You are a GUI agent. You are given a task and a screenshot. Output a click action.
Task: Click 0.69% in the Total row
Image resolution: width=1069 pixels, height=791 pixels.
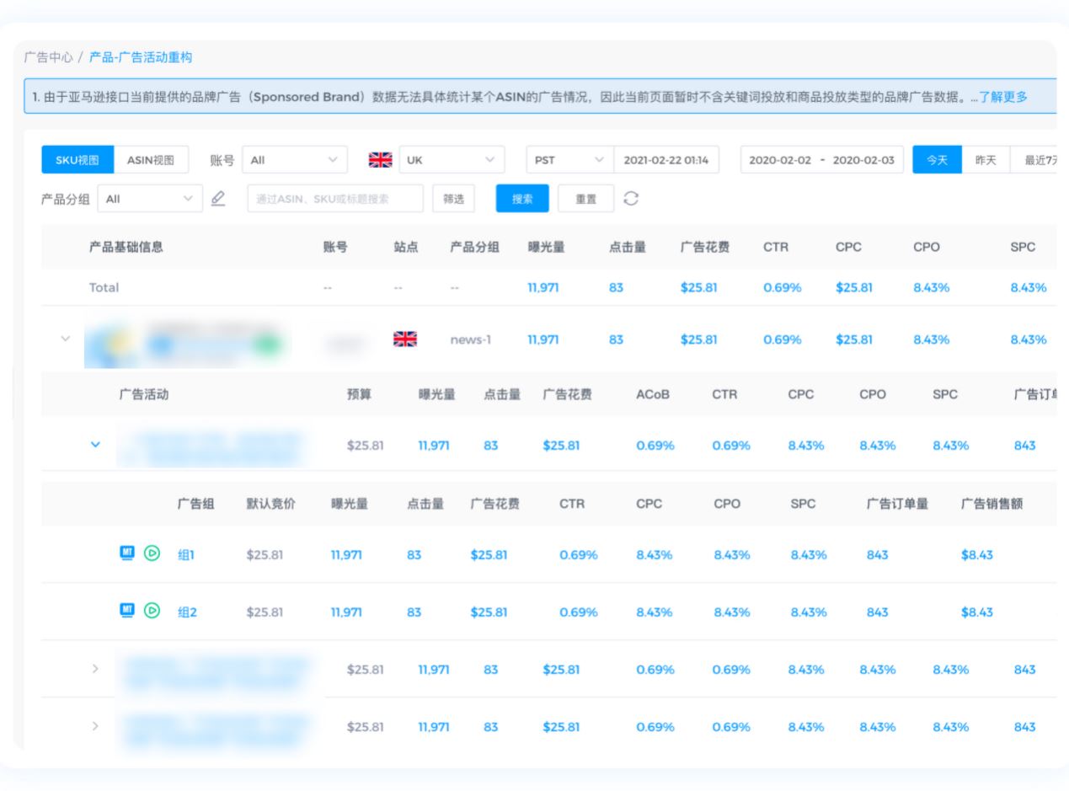(783, 287)
